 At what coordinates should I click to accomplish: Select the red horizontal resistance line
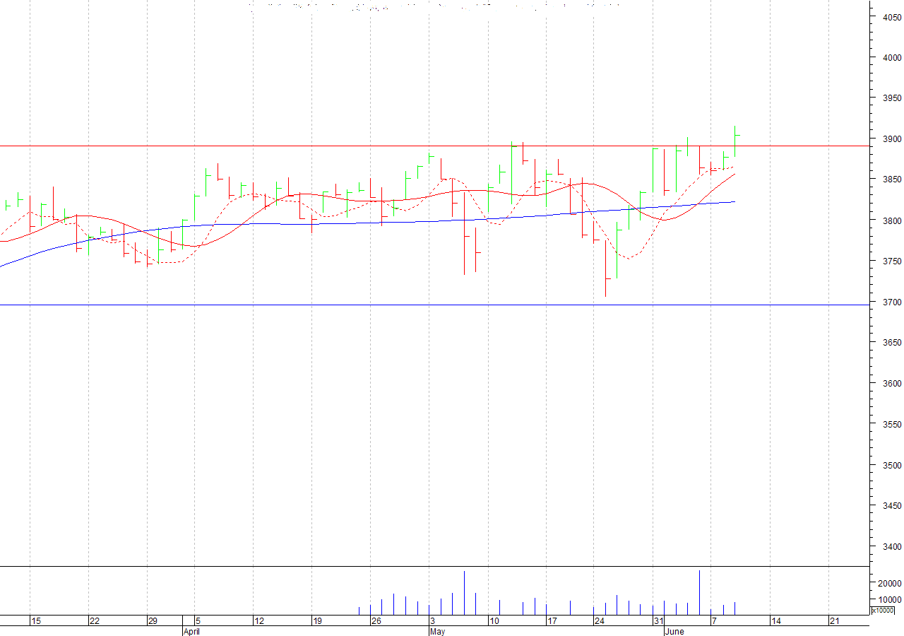[434, 146]
